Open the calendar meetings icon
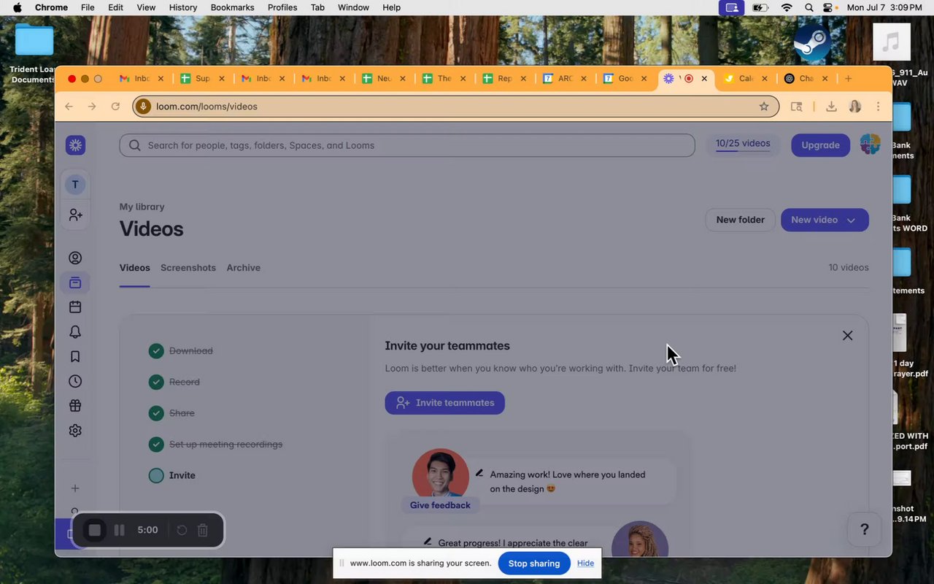The width and height of the screenshot is (934, 584). pos(75,307)
